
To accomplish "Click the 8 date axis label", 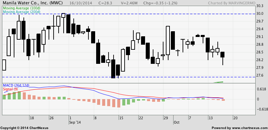I will tap(95, 118).
